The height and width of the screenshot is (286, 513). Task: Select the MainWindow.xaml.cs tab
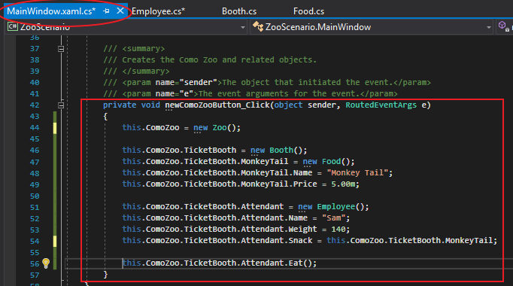tap(51, 11)
